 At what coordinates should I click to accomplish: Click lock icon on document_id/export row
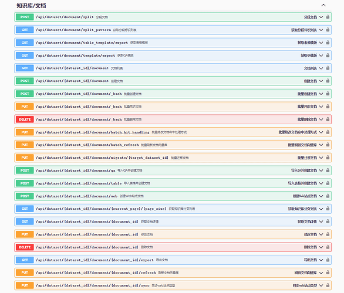[x=328, y=260]
